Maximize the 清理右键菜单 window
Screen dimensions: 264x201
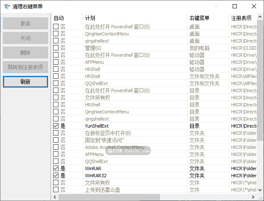pos(235,6)
